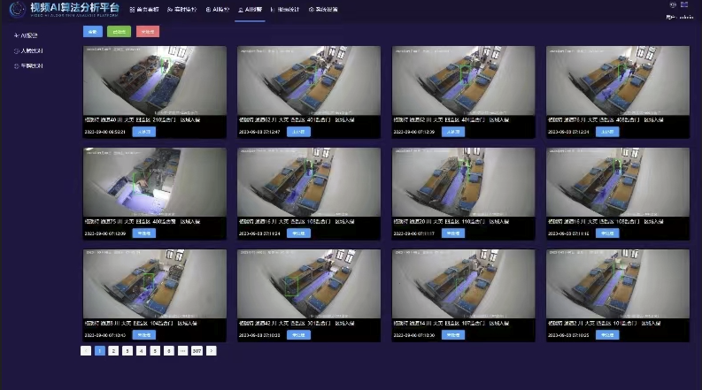702x390 pixels.
Task: Open the first alarm snapshot in the top row
Action: click(155, 80)
